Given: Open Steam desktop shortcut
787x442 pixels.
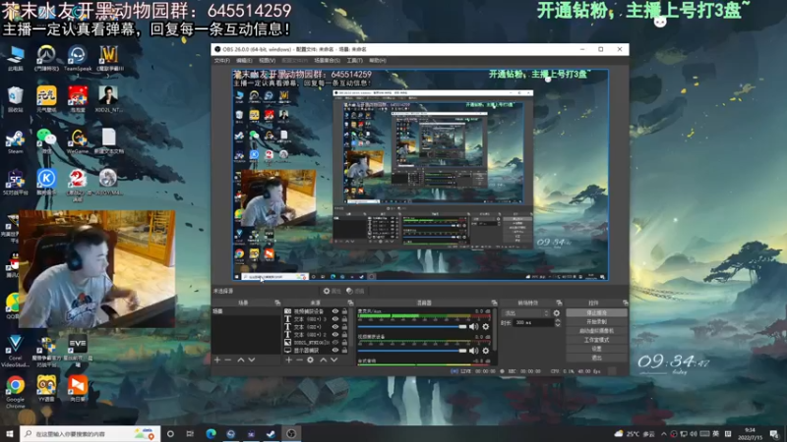Looking at the screenshot, I should tap(15, 140).
